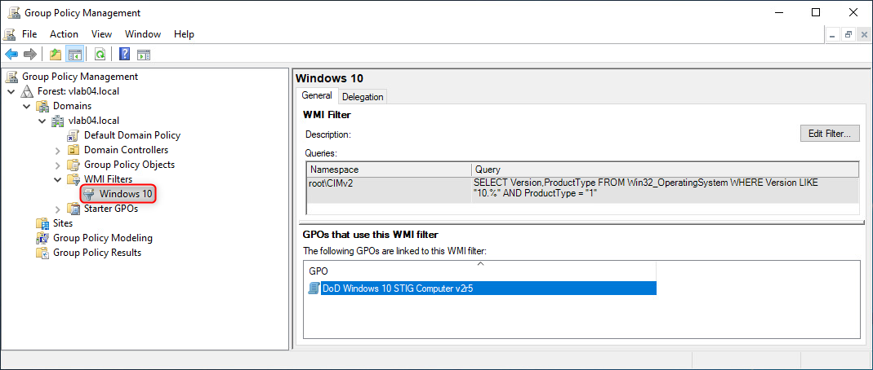This screenshot has height=370, width=873.
Task: Click the Up One Level folder icon
Action: coord(56,55)
